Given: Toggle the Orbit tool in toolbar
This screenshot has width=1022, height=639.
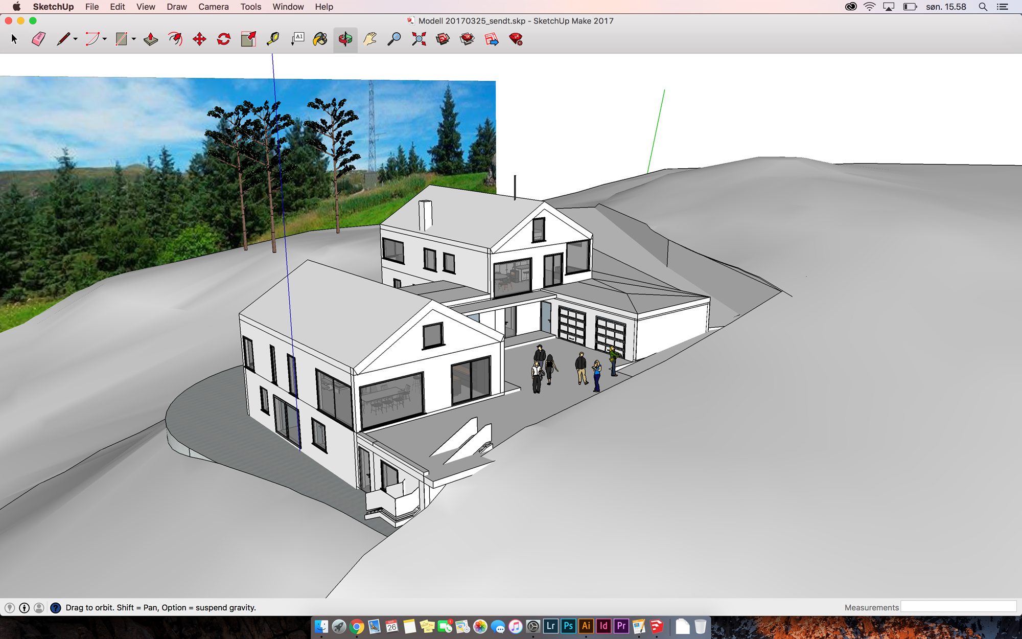Looking at the screenshot, I should coord(345,39).
